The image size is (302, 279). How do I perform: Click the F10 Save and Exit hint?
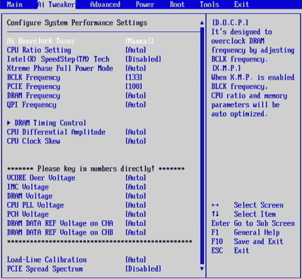pyautogui.click(x=247, y=241)
